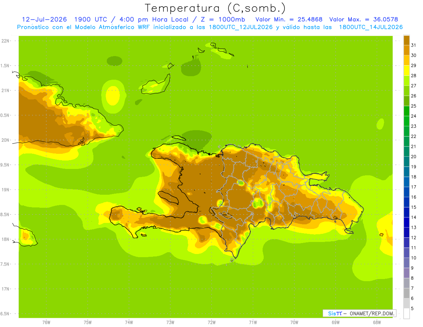Click legend value "25" on color scale
423x327 pixels.
point(413,106)
